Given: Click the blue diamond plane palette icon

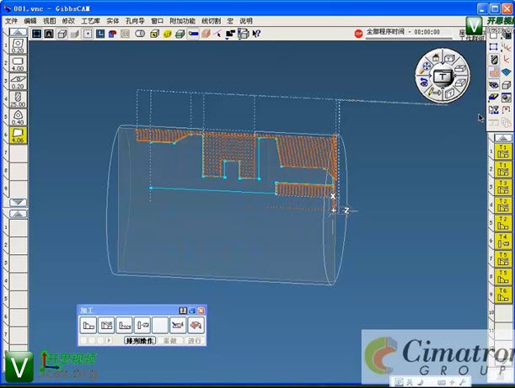Looking at the screenshot, I should coord(506,72).
